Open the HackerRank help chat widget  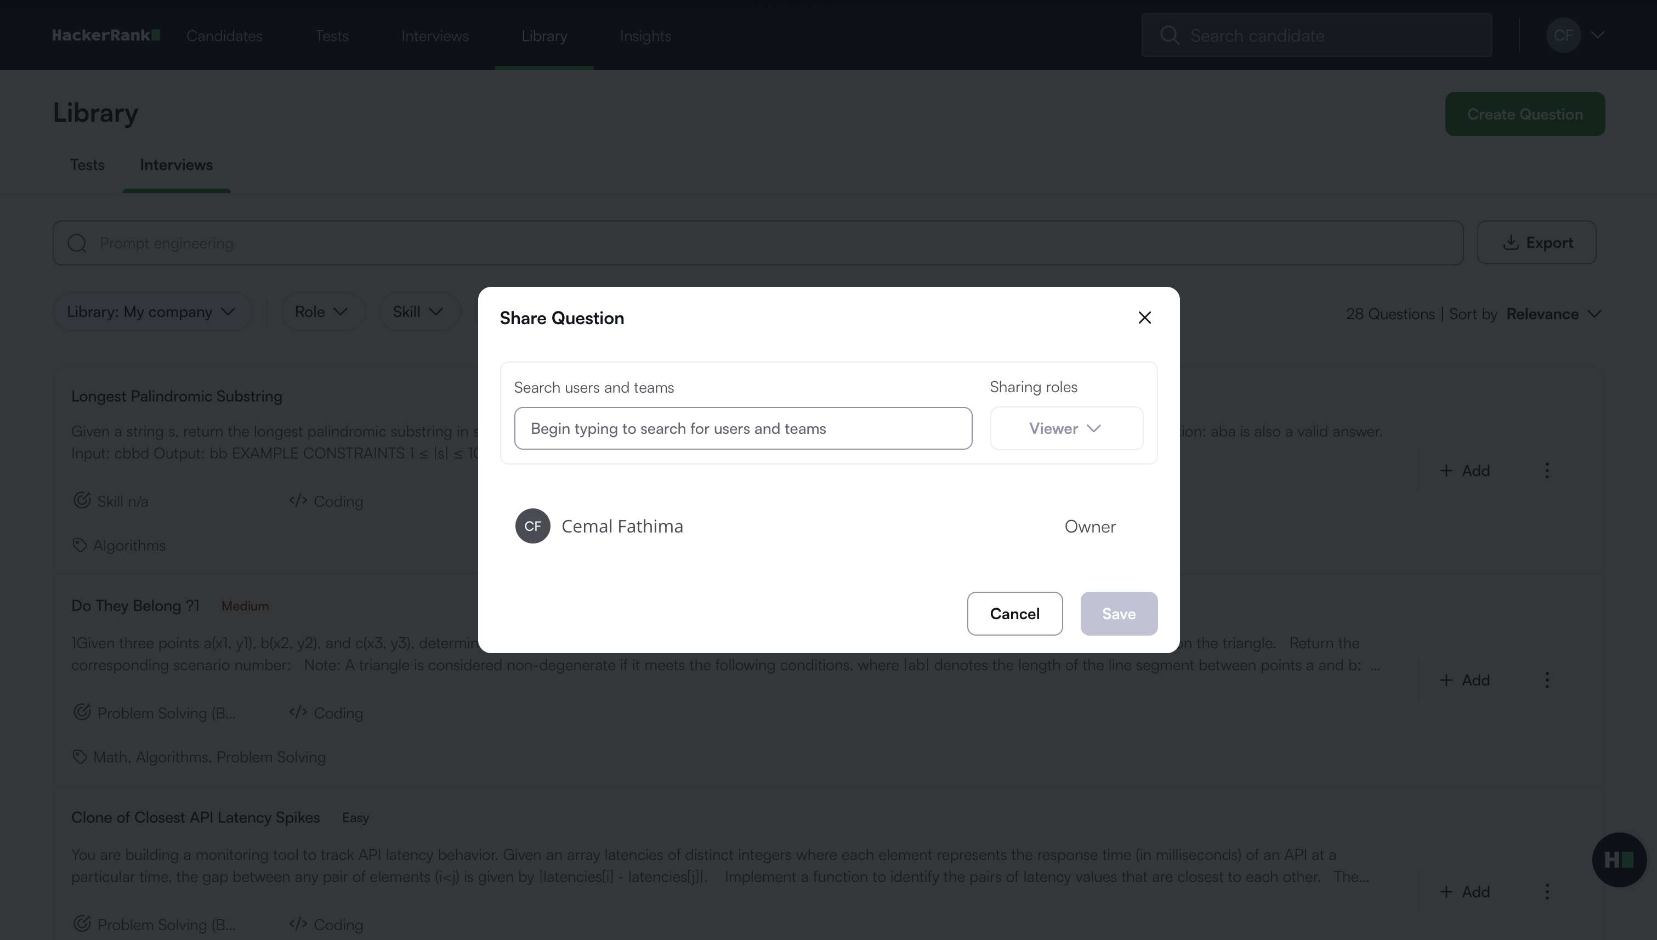pyautogui.click(x=1618, y=859)
